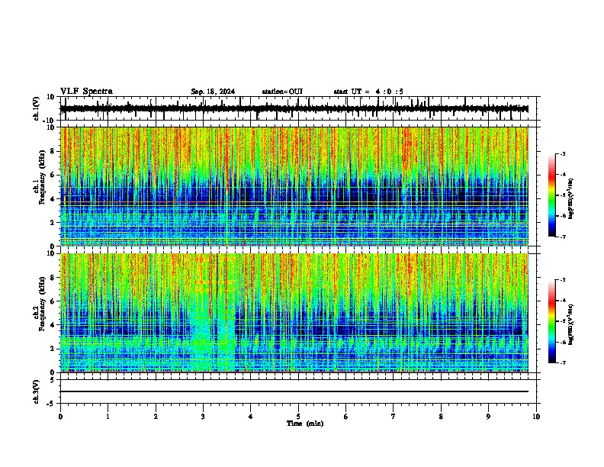Click the flat ch.3 voltage line
604x467 pixels.
294,391
